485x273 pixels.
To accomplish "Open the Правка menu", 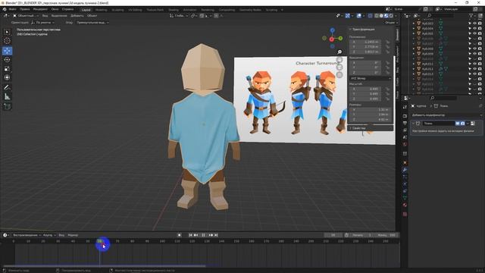I will (x=25, y=9).
